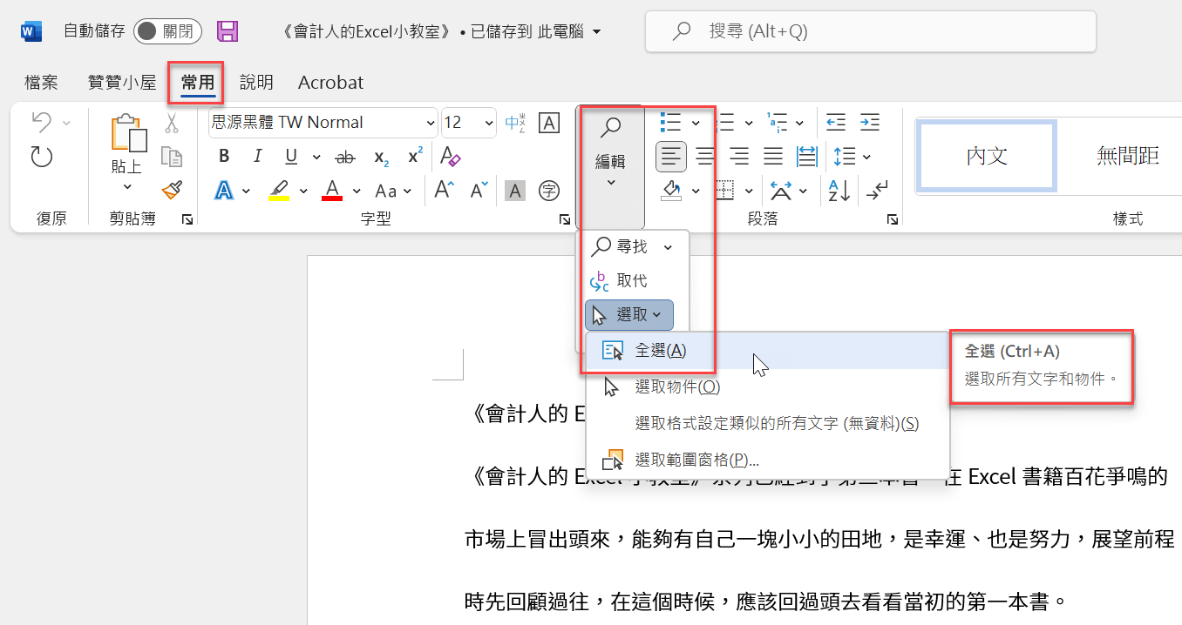Choose 全選(A) Select All menu item

pyautogui.click(x=768, y=351)
